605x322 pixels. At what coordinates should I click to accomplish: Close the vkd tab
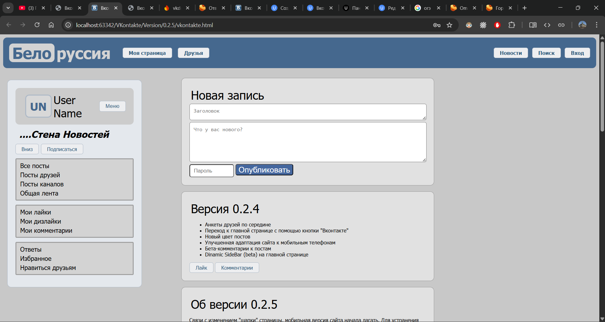(188, 8)
